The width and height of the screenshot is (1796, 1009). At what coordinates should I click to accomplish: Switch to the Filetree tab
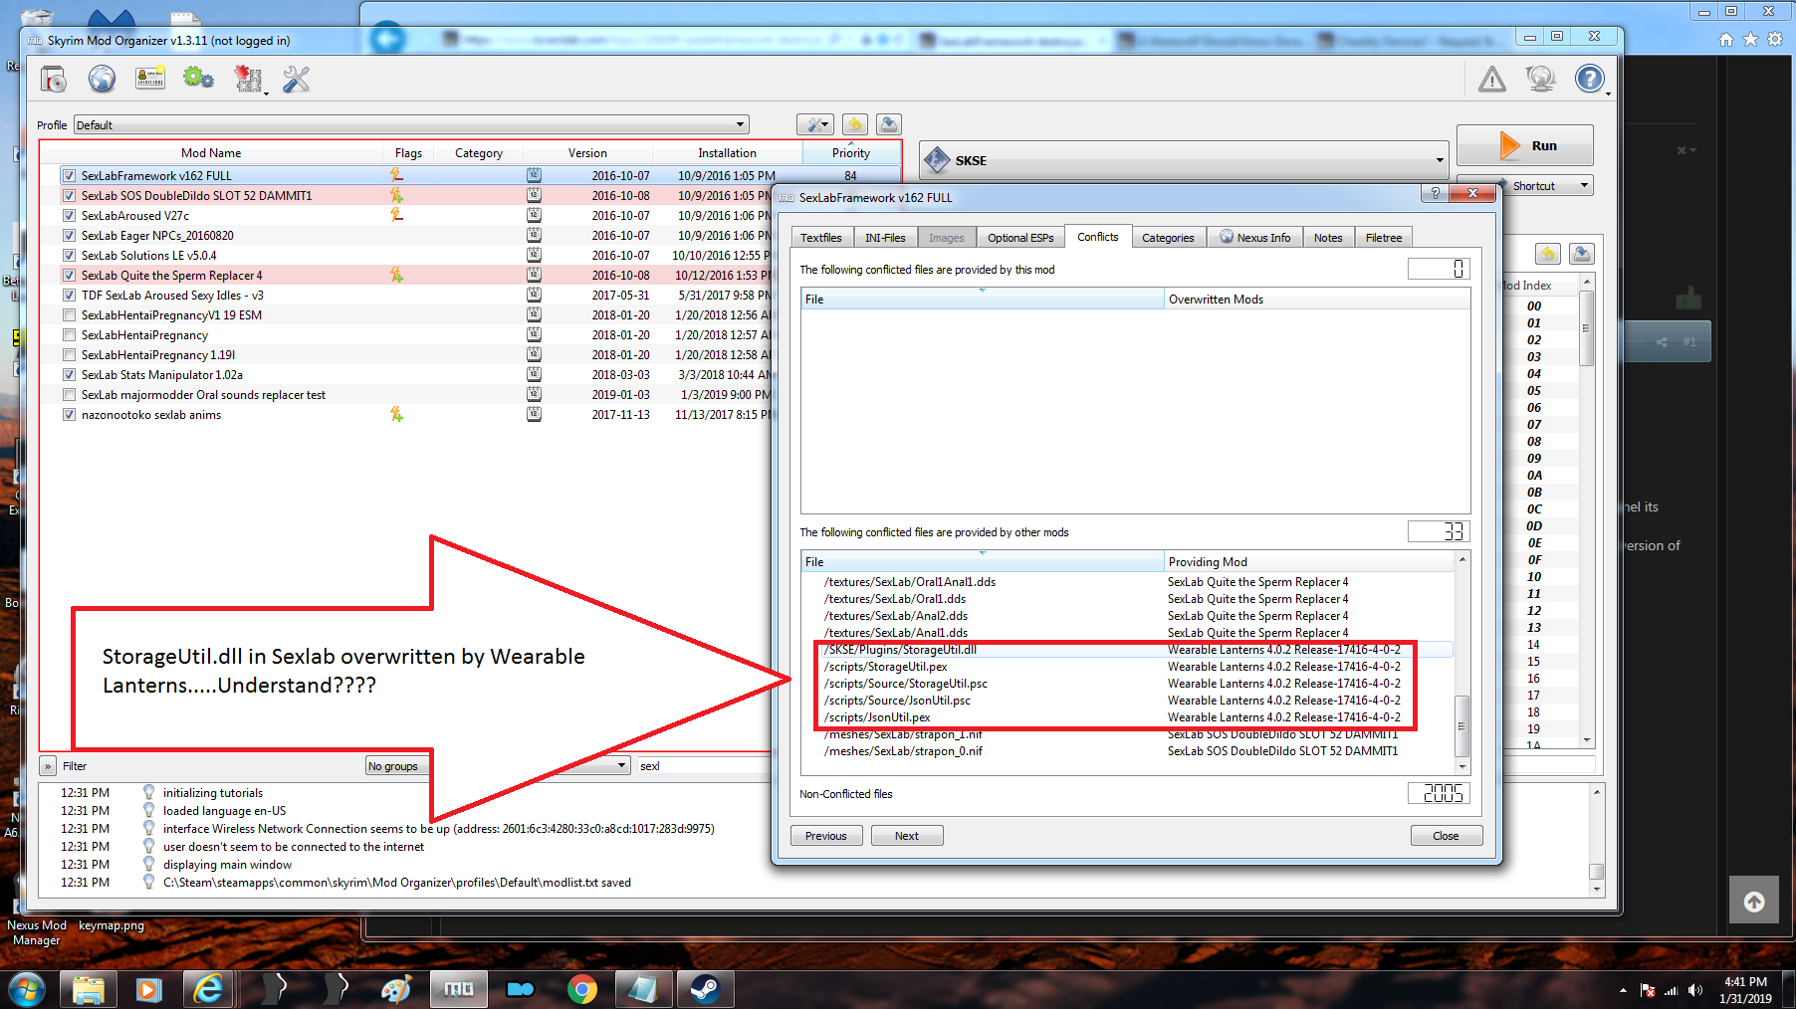(x=1384, y=238)
